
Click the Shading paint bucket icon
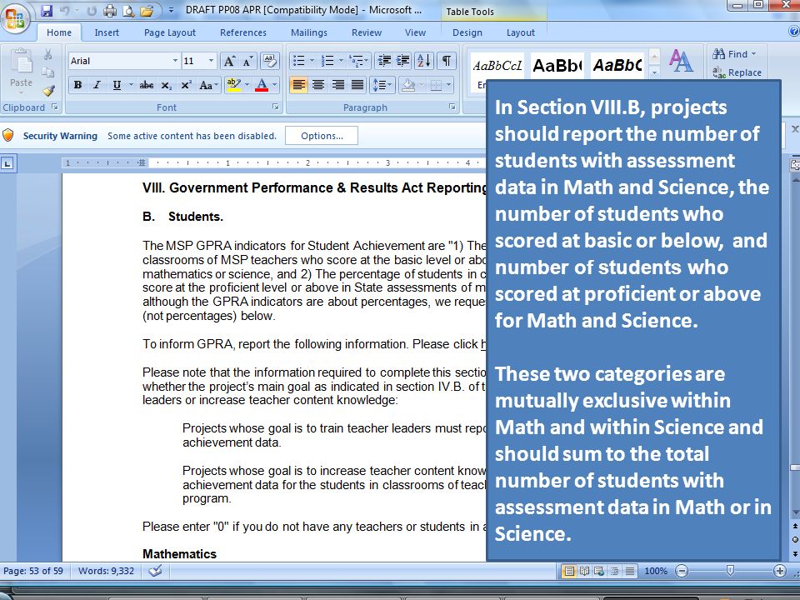tap(408, 85)
